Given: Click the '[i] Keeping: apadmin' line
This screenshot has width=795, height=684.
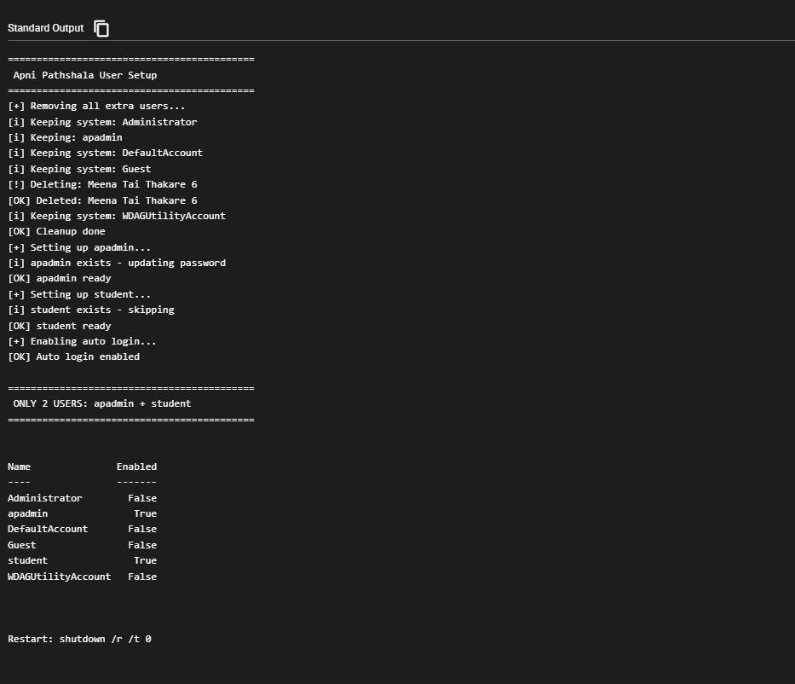Looking at the screenshot, I should pos(65,137).
